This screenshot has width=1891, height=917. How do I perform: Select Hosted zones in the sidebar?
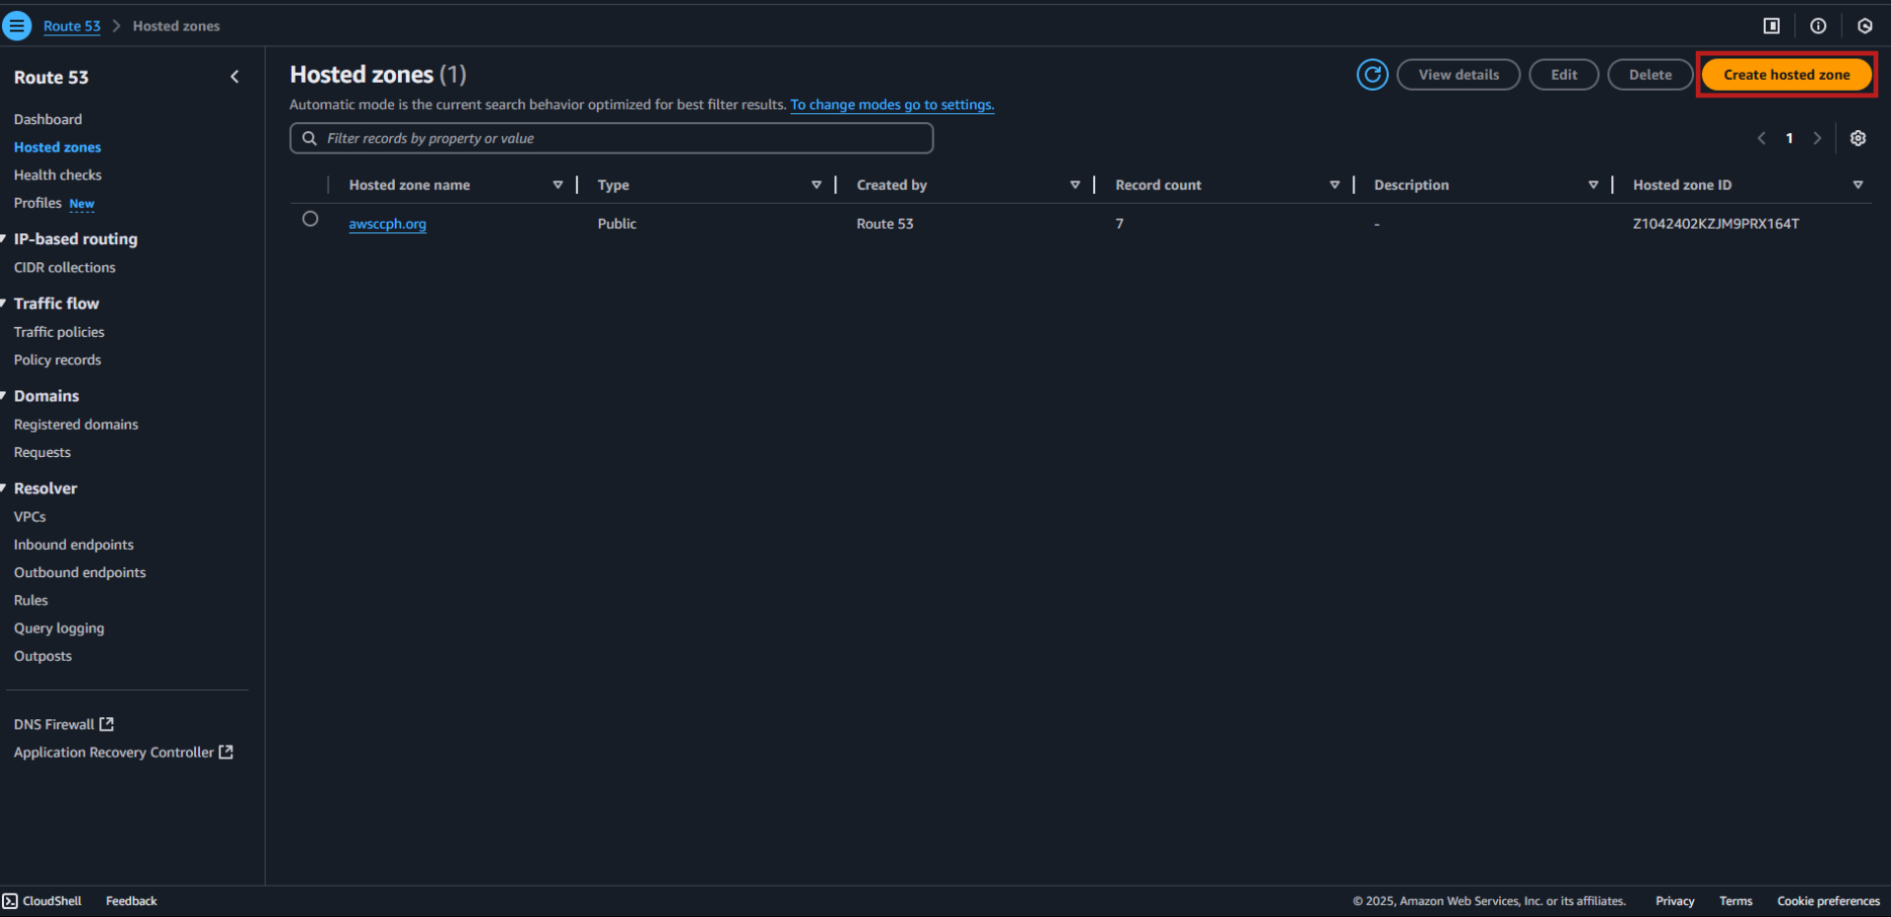(57, 147)
